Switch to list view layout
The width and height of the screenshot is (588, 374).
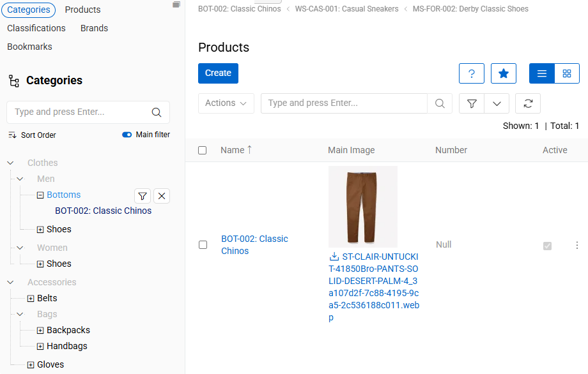541,73
